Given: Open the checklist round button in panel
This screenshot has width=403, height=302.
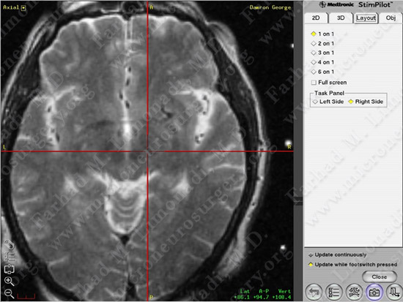Looking at the screenshot, I should [x=333, y=292].
